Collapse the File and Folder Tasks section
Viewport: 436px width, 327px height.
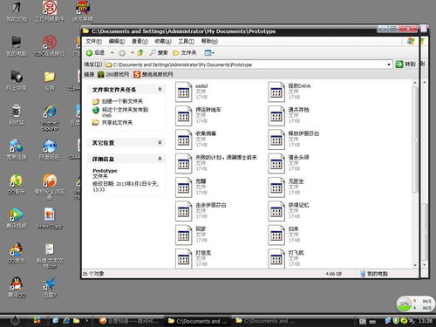tap(160, 89)
